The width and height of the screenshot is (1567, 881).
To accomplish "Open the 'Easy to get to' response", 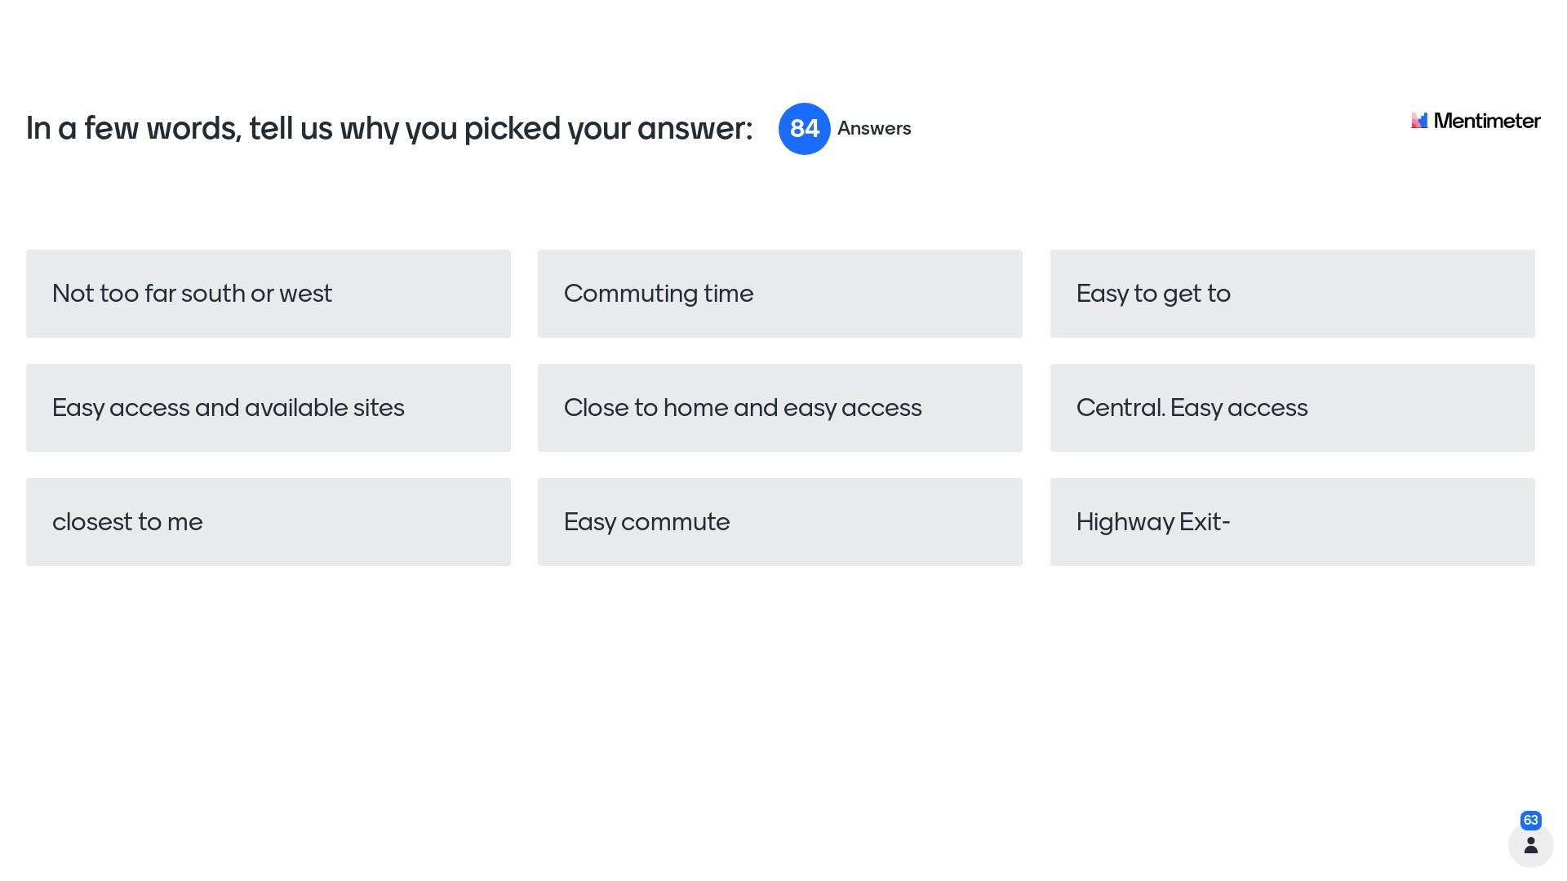I will click(1292, 294).
